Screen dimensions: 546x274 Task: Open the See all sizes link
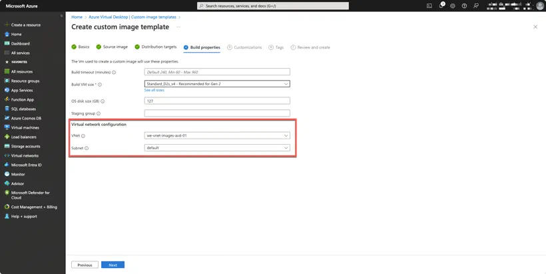pyautogui.click(x=154, y=90)
